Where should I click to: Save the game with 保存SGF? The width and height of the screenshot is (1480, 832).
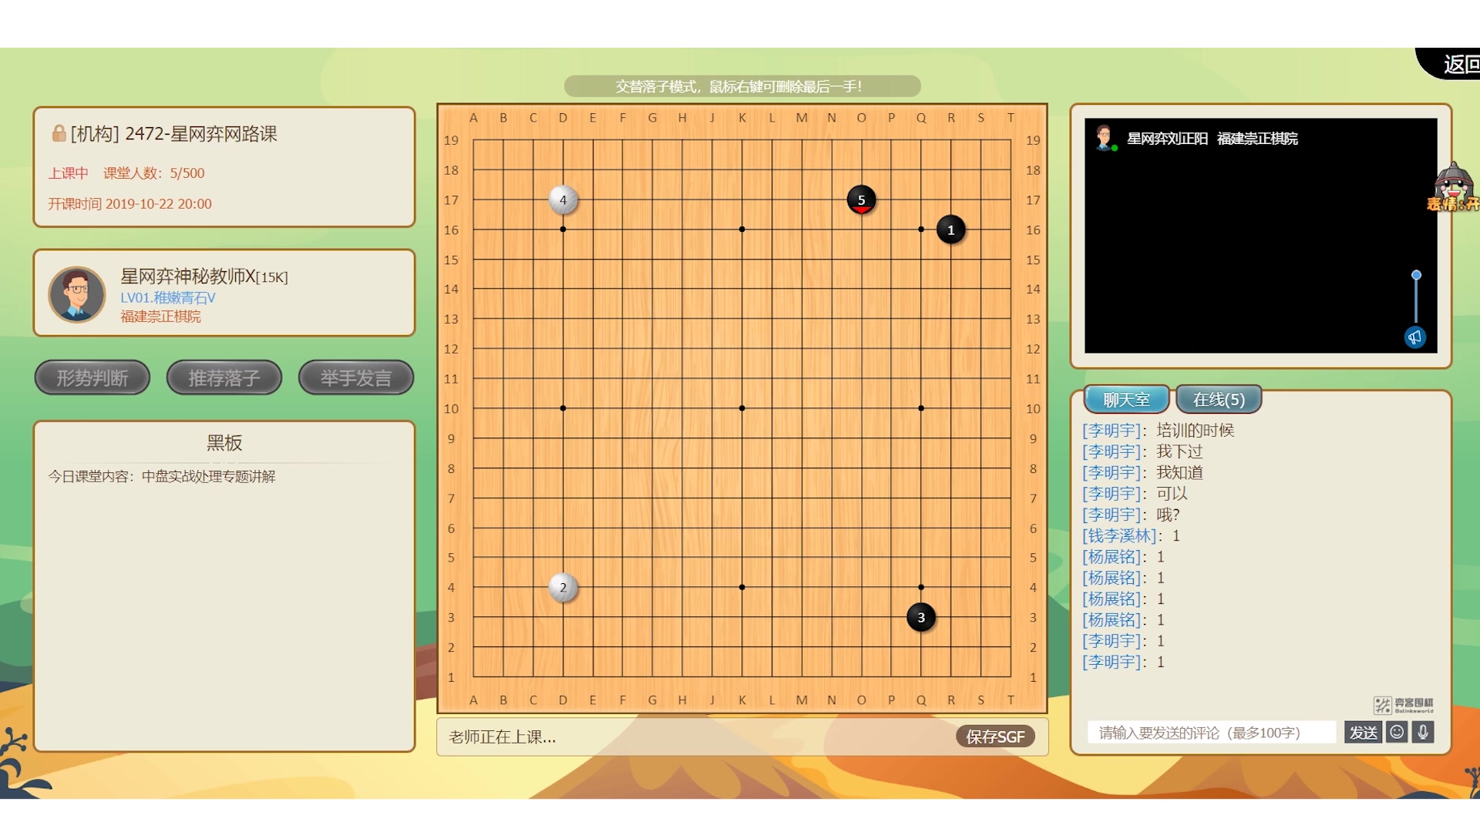[x=995, y=737]
